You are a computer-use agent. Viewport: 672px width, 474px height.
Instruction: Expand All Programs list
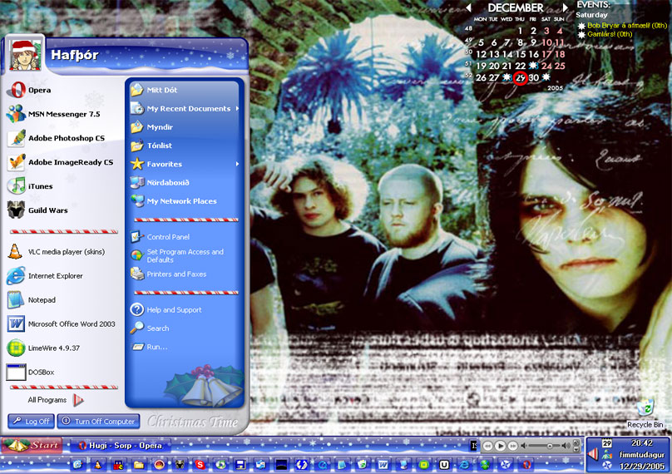click(x=56, y=400)
